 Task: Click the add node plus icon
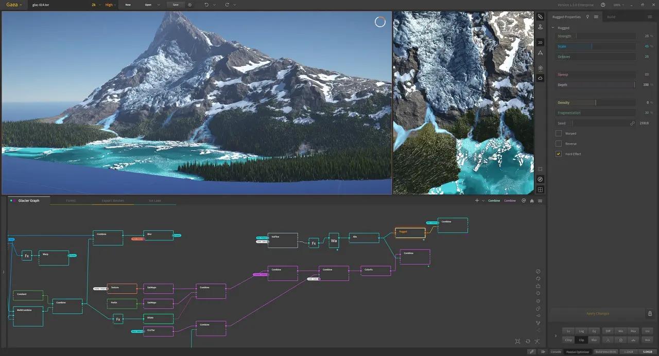point(477,201)
